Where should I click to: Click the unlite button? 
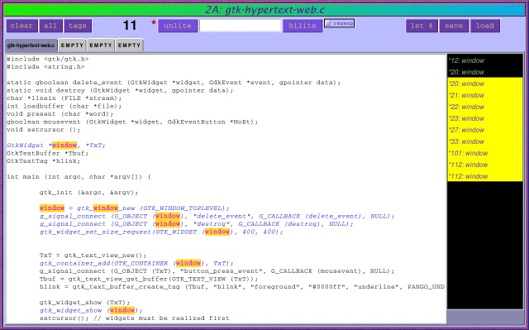[x=178, y=26]
